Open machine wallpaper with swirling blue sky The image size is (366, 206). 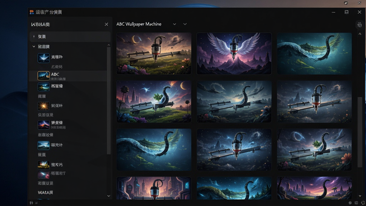pos(234,149)
